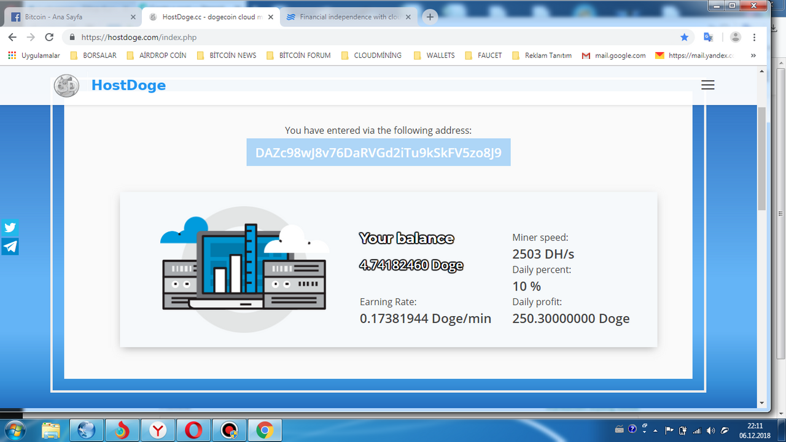Open Opera from the Windows taskbar
The image size is (786, 442).
click(193, 430)
